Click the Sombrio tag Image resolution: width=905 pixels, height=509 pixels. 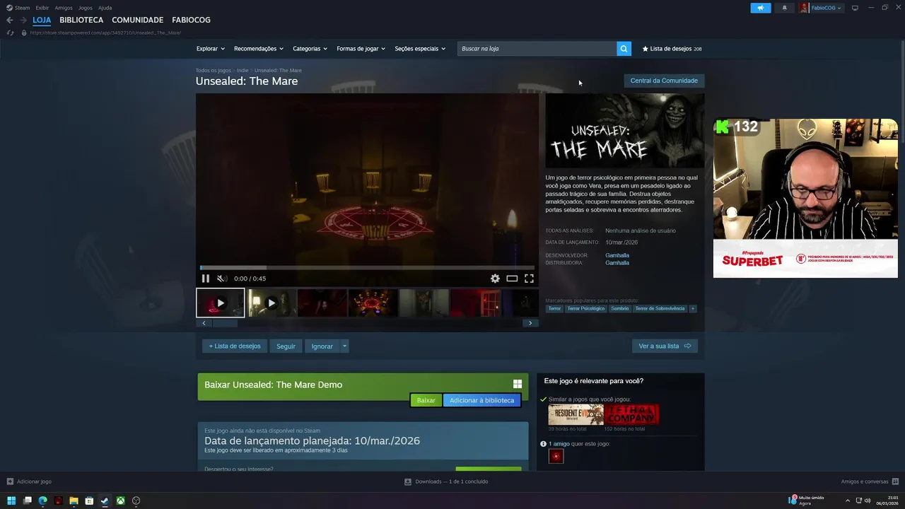point(620,308)
